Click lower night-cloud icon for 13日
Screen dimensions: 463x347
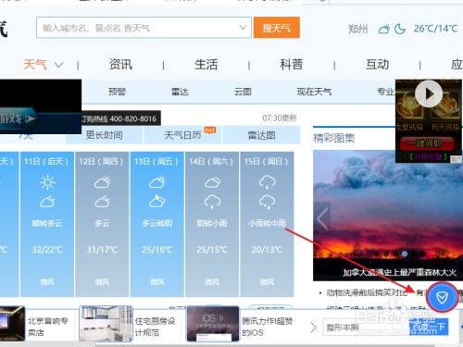[157, 201]
